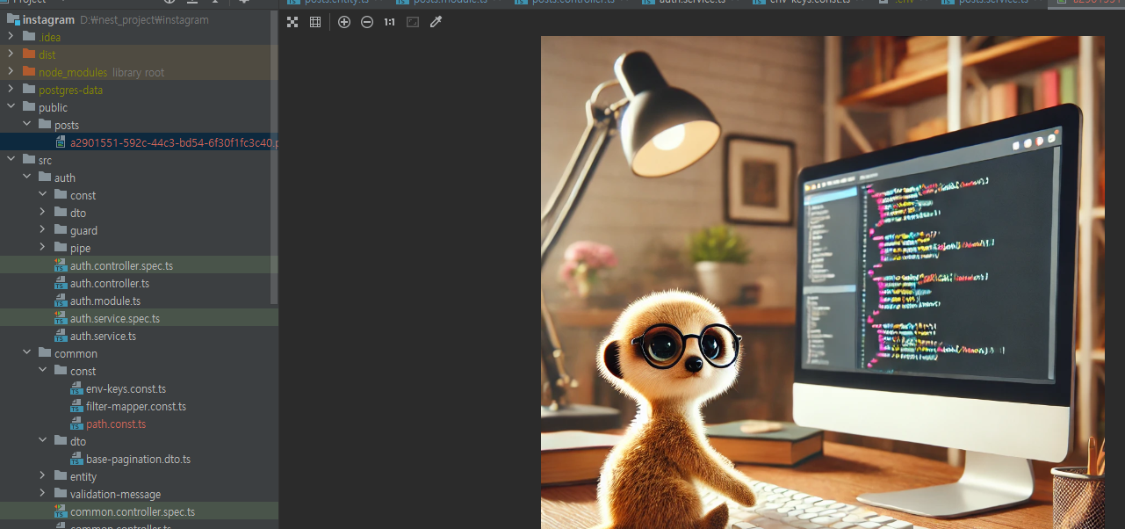Expand the pipe folder
This screenshot has width=1125, height=529.
click(42, 248)
